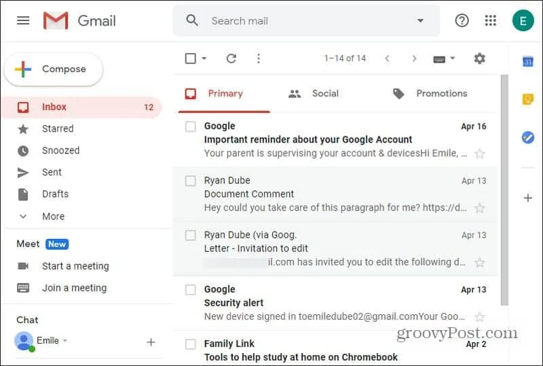Open the Drafts folder
Image resolution: width=543 pixels, height=366 pixels.
(81, 194)
